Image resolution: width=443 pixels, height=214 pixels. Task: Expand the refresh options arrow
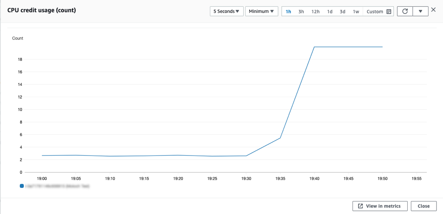click(420, 11)
